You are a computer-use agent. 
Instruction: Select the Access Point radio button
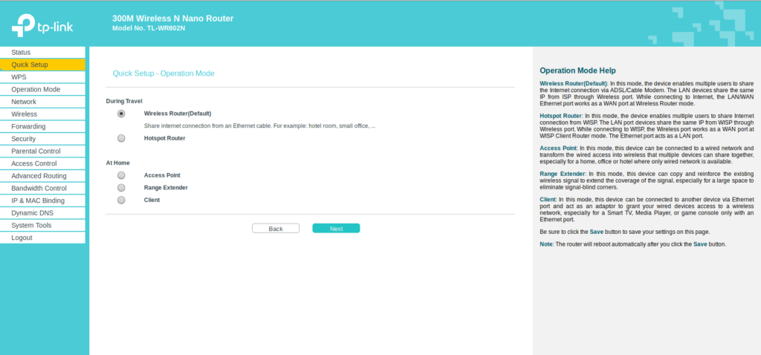tap(121, 175)
